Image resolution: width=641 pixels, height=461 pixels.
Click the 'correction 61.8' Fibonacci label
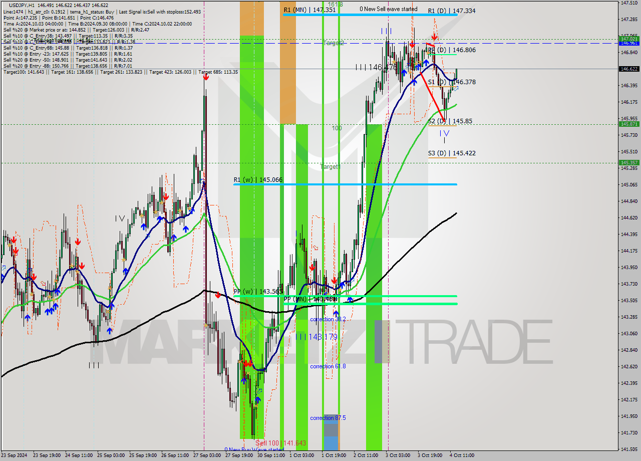coord(328,366)
